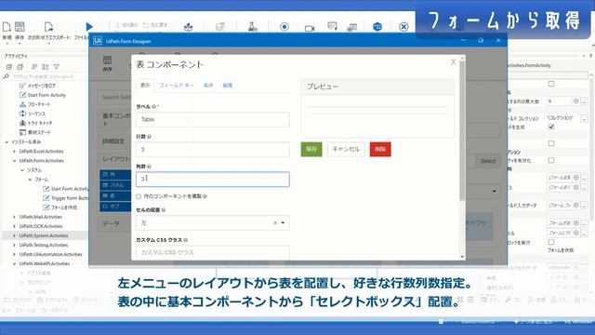
Task: Click the plus icon beside the value 6
Action: 576,101
